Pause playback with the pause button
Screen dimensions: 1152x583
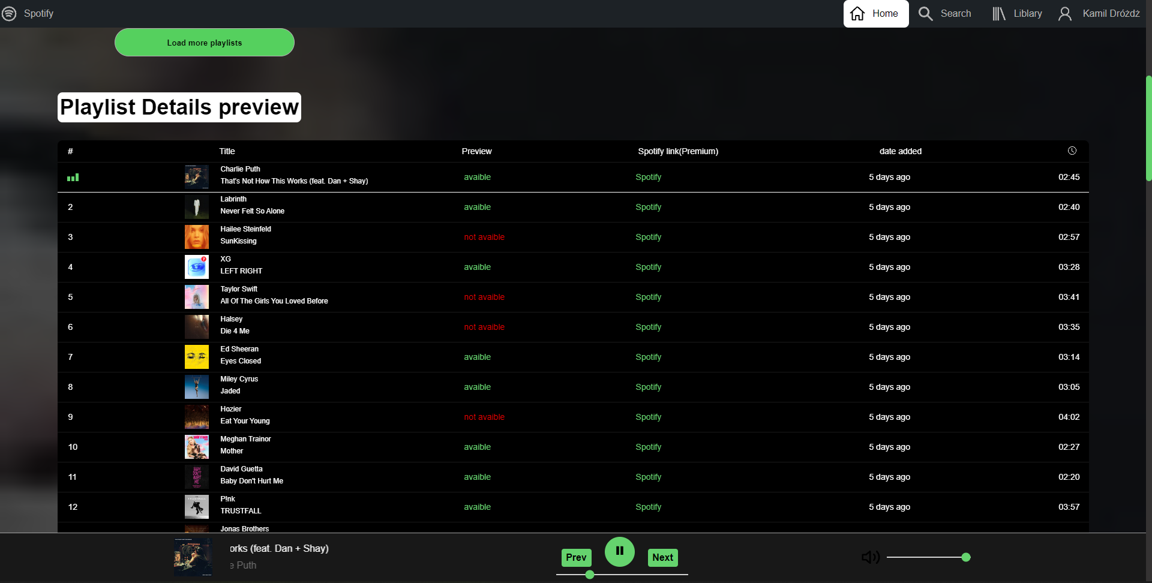(620, 551)
